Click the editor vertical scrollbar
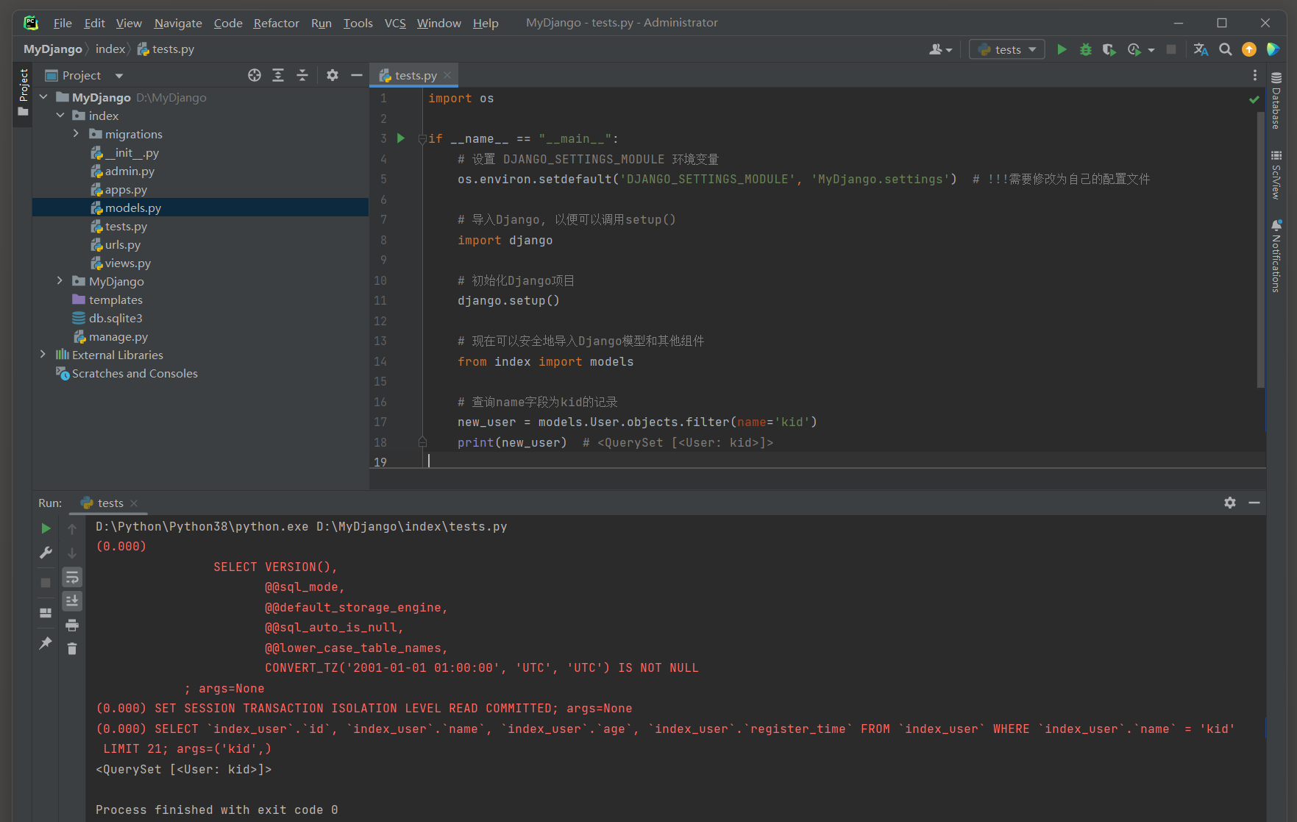The height and width of the screenshot is (822, 1297). click(1261, 250)
